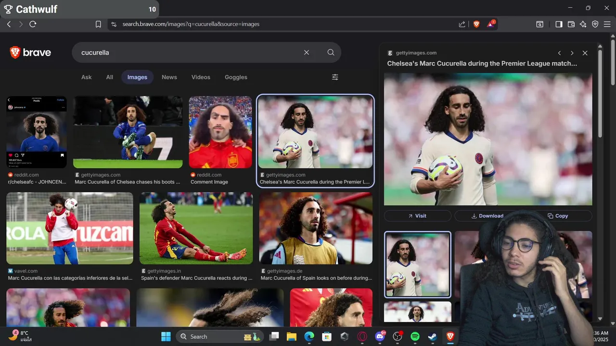This screenshot has height=346, width=616.
Task: Go back with the browser back arrow
Action: point(9,24)
